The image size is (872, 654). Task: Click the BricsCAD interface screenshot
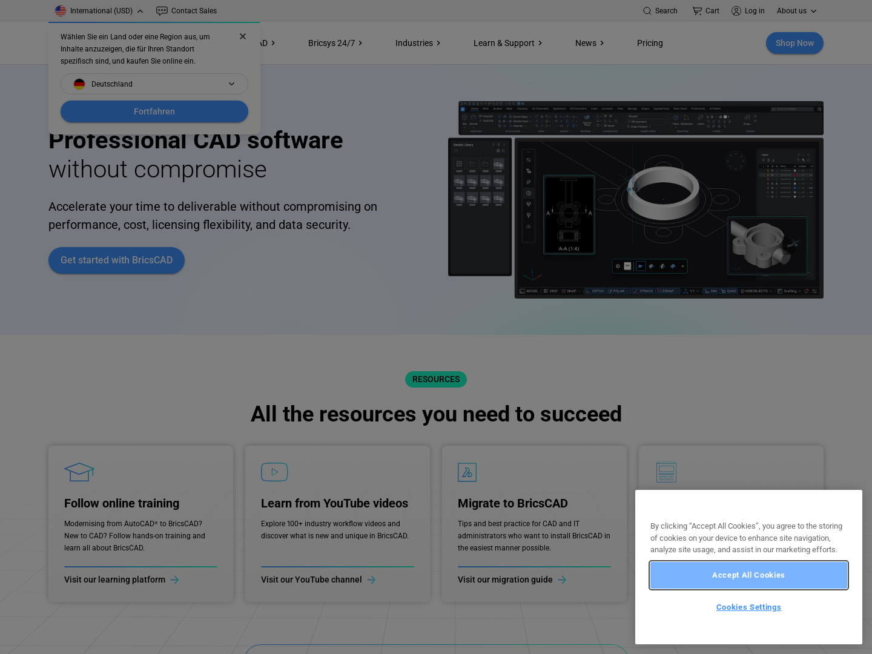pyautogui.click(x=636, y=200)
